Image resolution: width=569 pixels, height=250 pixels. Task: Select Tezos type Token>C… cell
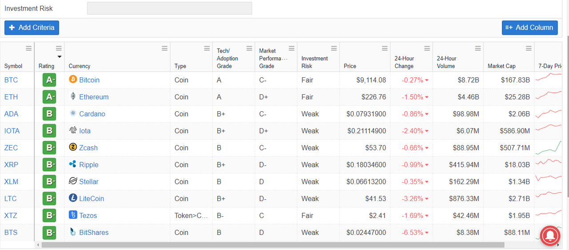coord(191,215)
